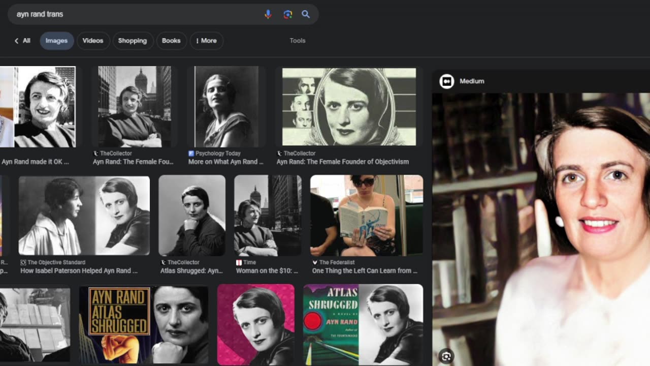650x366 pixels.
Task: Select the Images tab
Action: pos(56,41)
